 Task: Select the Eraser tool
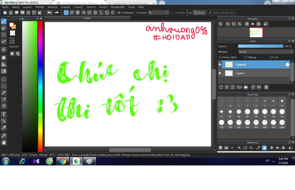point(3,28)
